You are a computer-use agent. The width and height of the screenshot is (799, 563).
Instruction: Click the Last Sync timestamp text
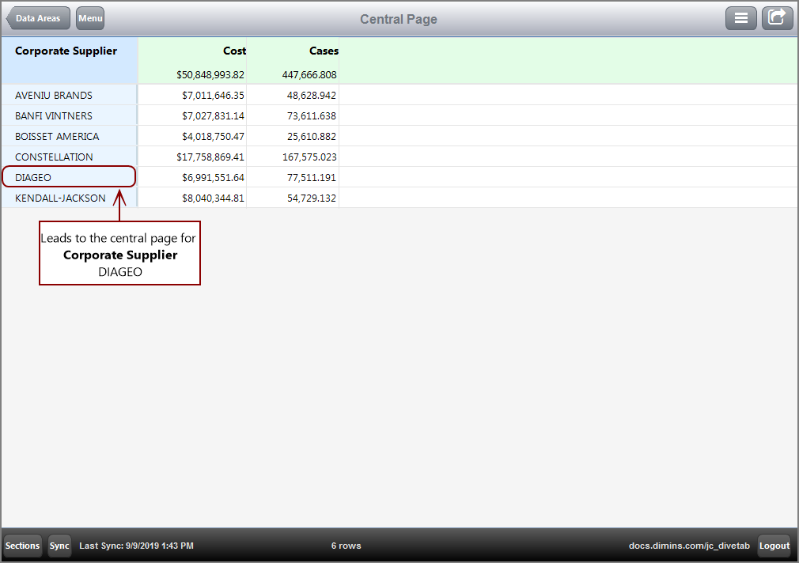point(136,546)
